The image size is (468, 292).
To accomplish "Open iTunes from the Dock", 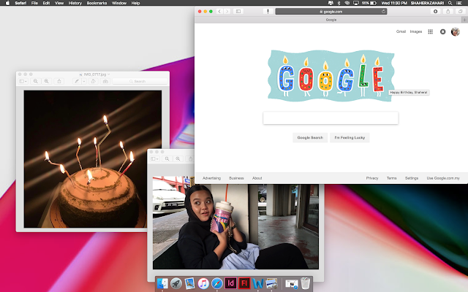I will (203, 283).
